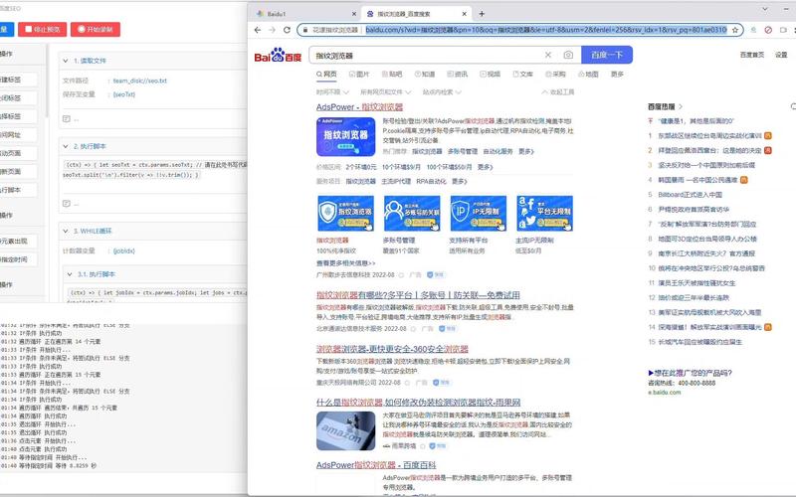Image resolution: width=796 pixels, height=497 pixels.
Task: Expand the 百度热搜 arrow
Action: click(x=681, y=106)
